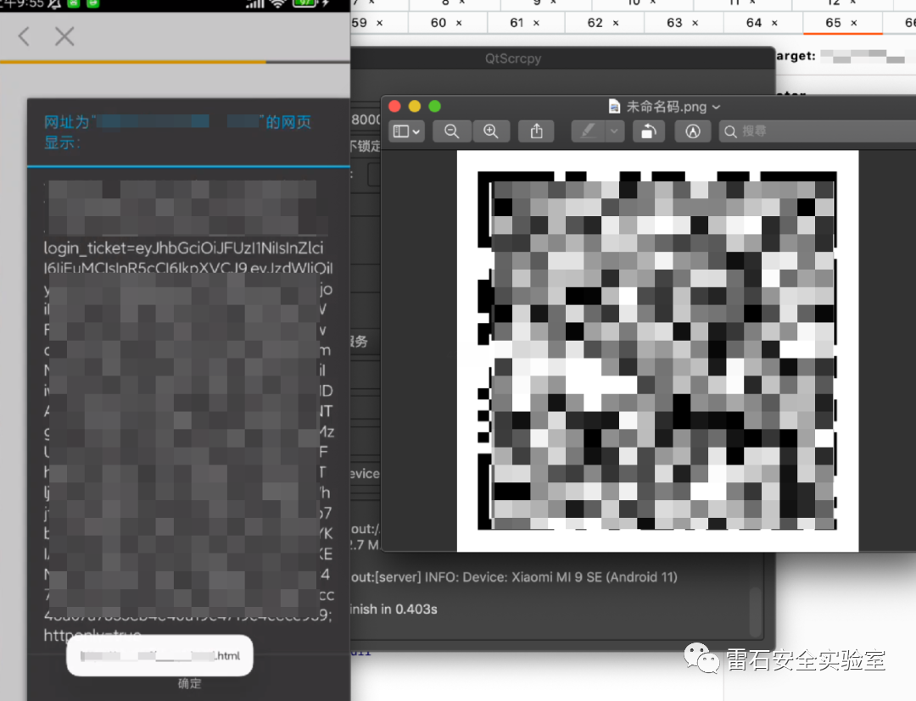The width and height of the screenshot is (916, 701).
Task: Click the 'arget:' label in background window
Action: coord(796,56)
